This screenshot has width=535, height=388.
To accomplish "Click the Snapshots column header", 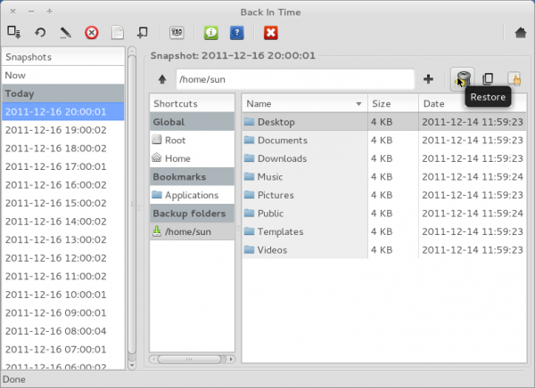I will click(63, 57).
